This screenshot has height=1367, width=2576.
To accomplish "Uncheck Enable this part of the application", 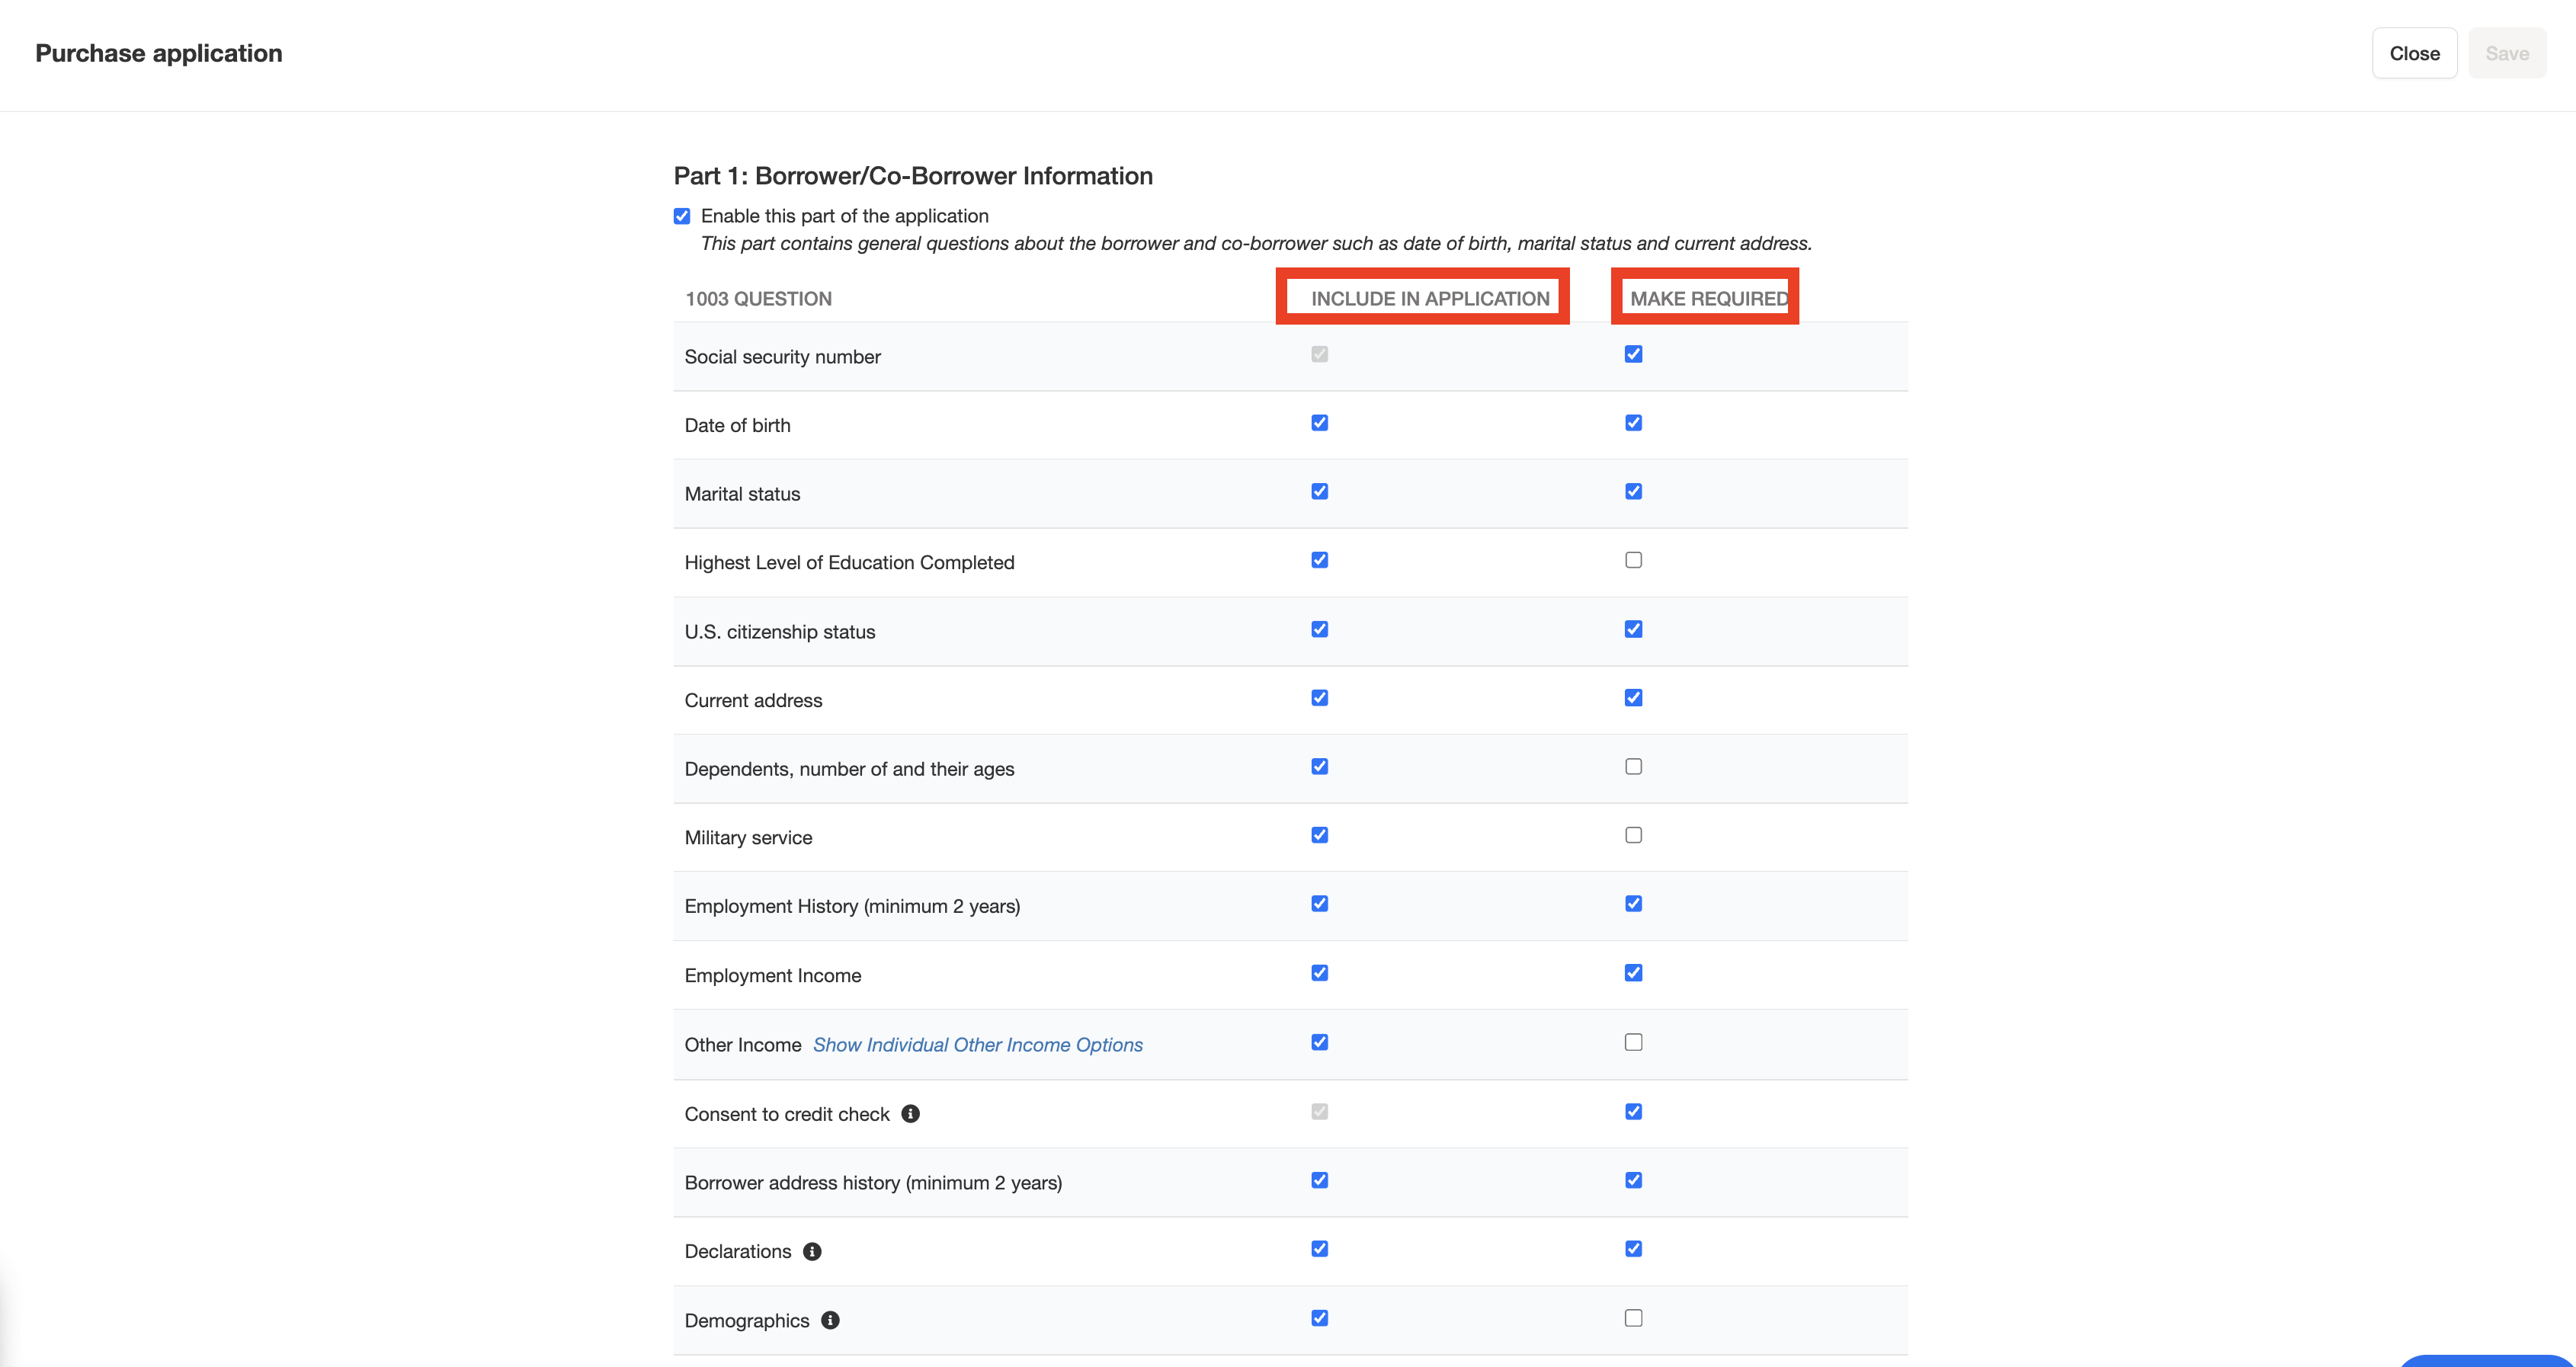I will point(682,216).
